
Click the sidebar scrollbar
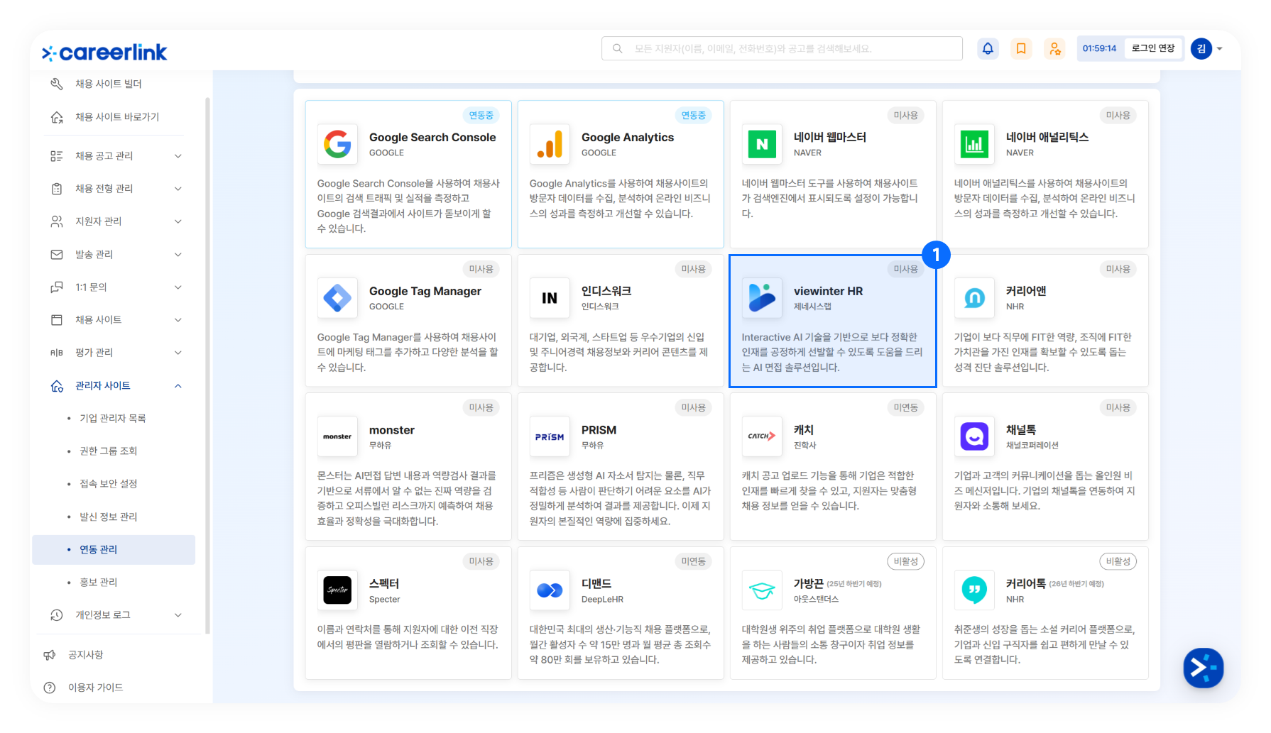(x=207, y=365)
